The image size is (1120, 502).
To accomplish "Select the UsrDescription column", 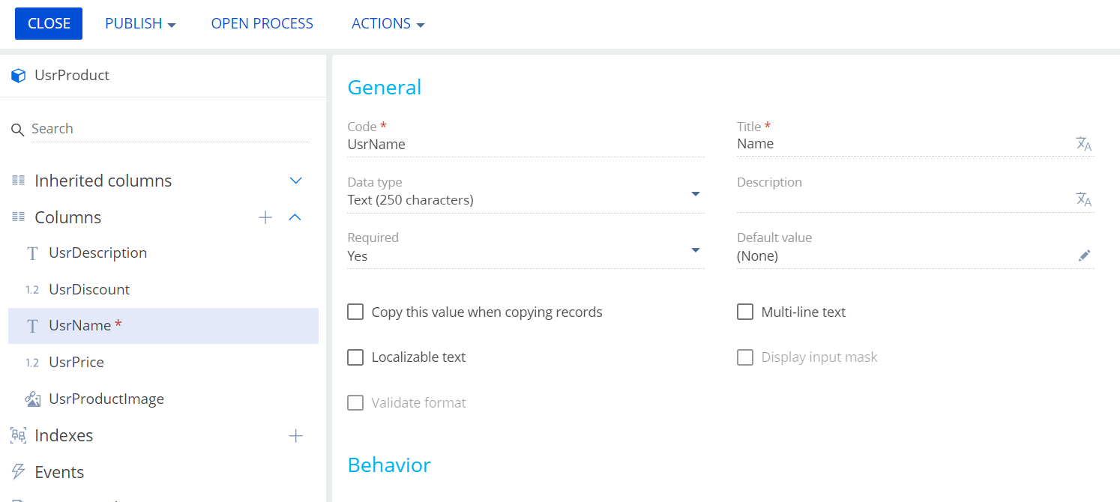I will [163, 253].
